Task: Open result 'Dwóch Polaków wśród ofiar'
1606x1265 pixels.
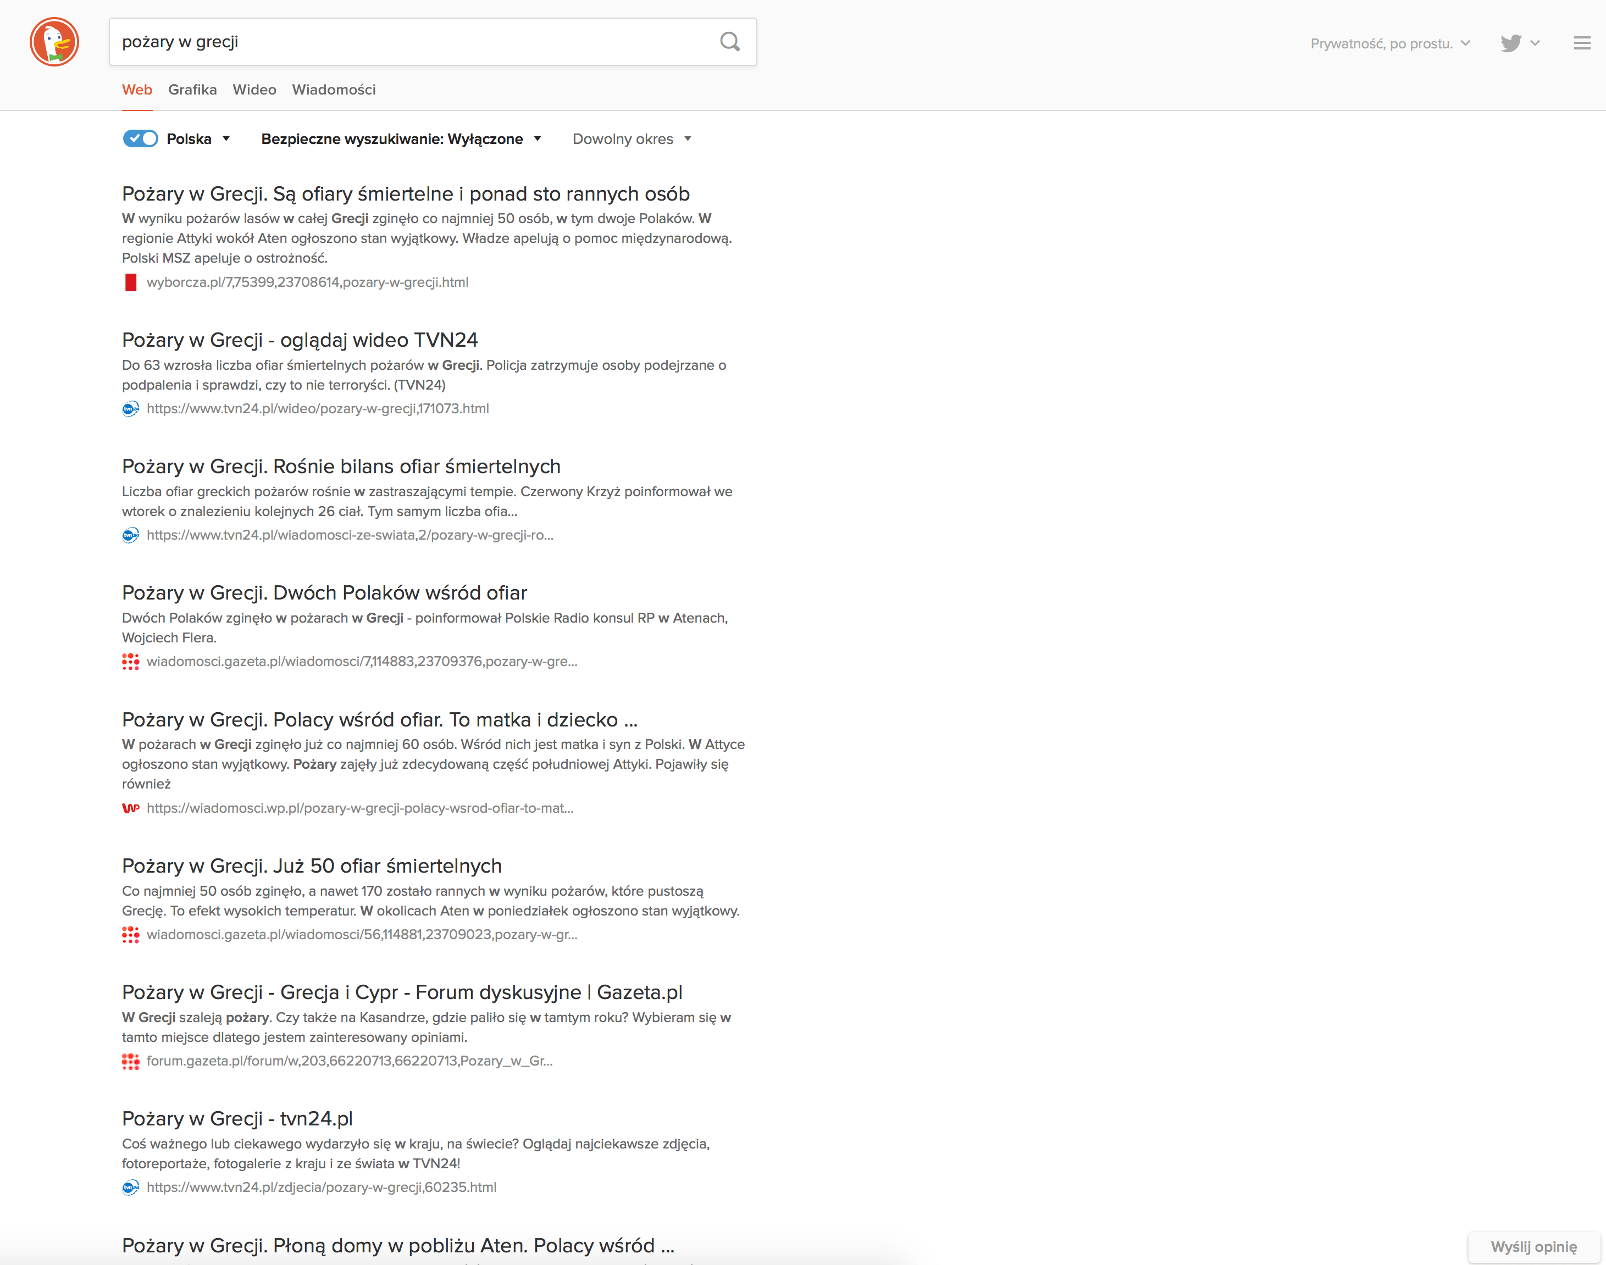Action: 324,593
